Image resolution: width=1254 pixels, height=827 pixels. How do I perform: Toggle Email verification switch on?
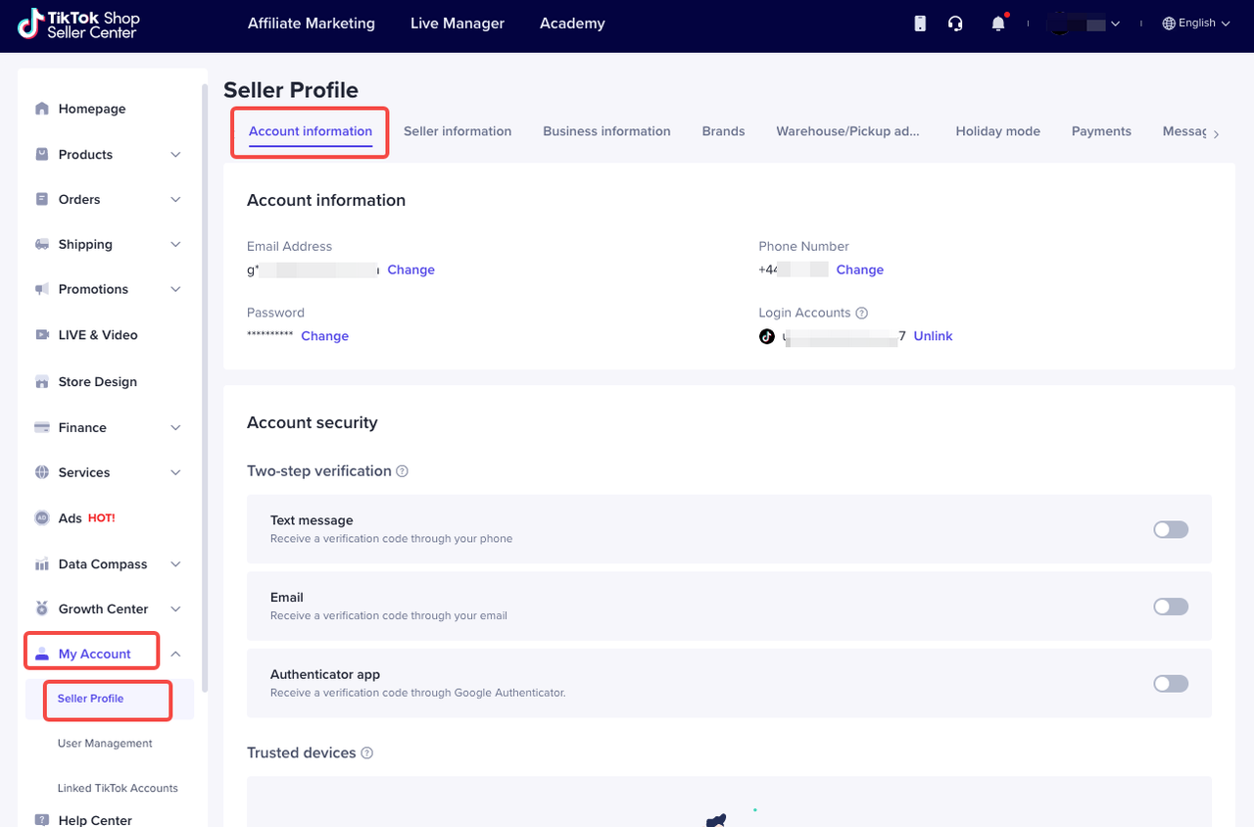[1171, 607]
